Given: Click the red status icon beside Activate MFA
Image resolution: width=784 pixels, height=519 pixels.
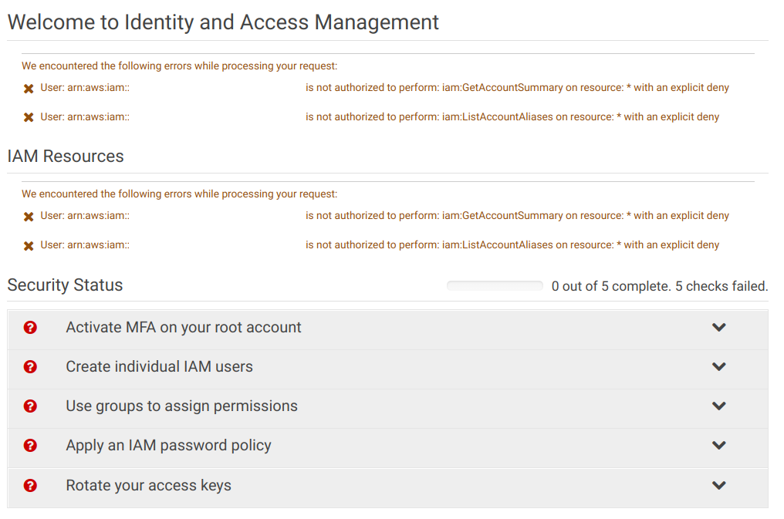Looking at the screenshot, I should pyautogui.click(x=30, y=327).
